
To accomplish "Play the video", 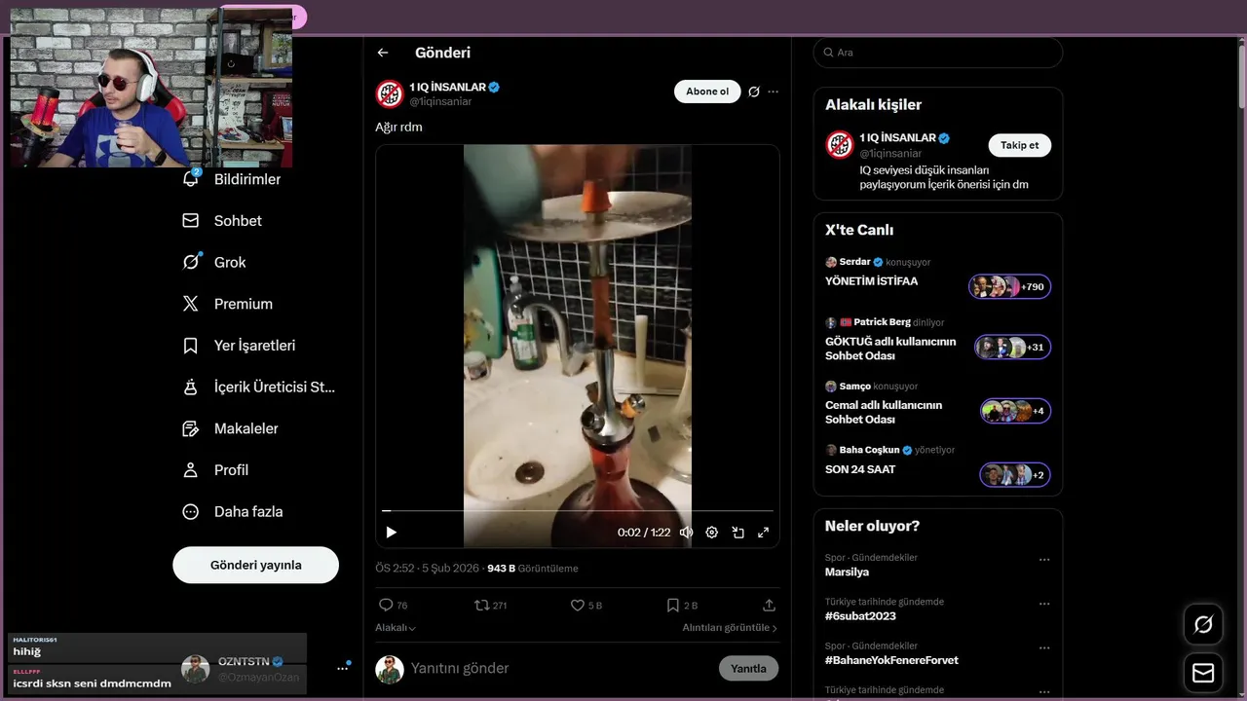I will tap(392, 533).
